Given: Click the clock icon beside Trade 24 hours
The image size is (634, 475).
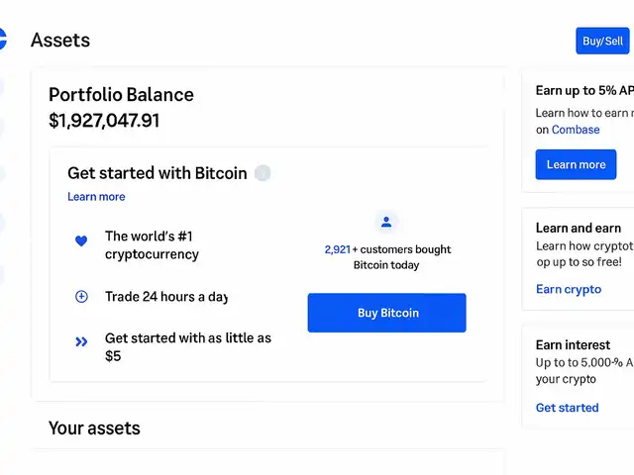Looking at the screenshot, I should [81, 297].
